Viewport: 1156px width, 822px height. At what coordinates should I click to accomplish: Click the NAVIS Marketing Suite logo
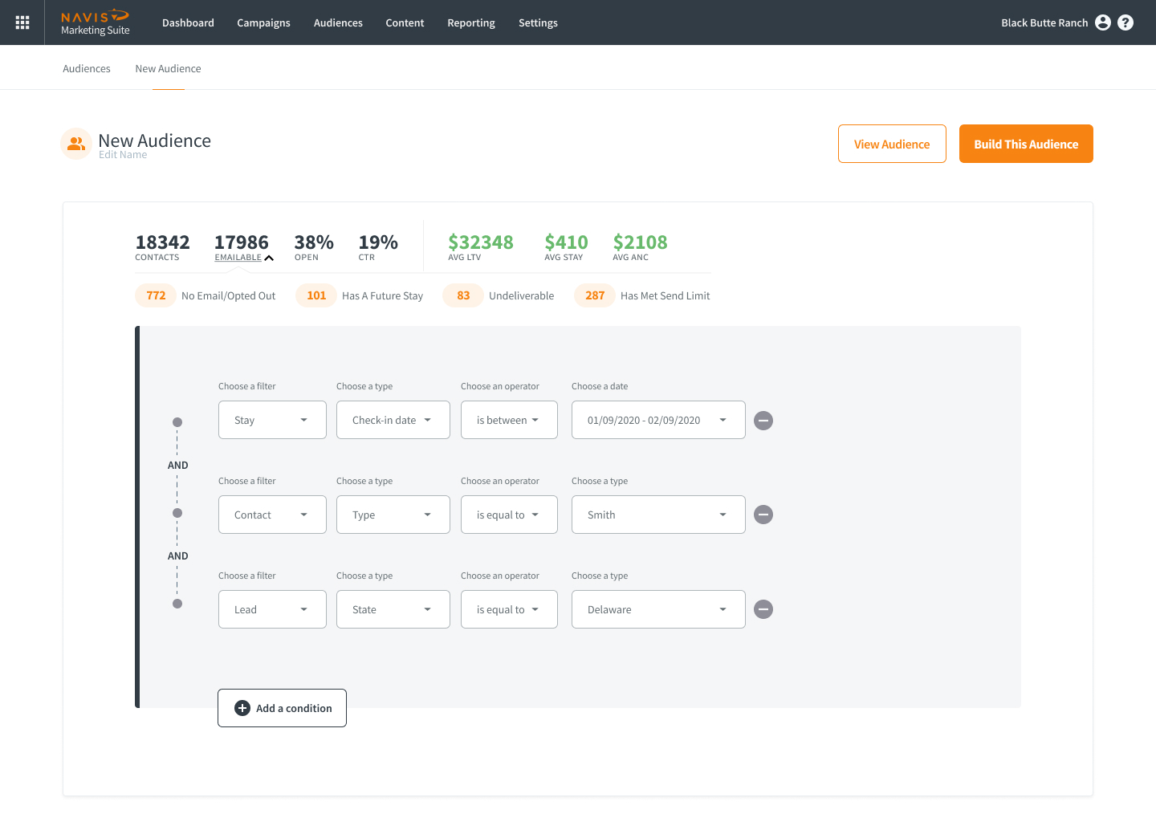[95, 22]
